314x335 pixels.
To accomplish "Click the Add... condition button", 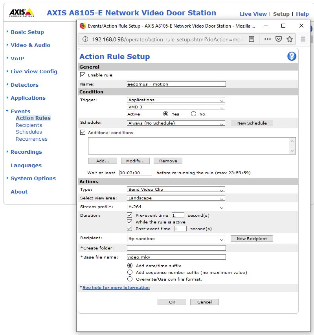I will click(x=103, y=161).
